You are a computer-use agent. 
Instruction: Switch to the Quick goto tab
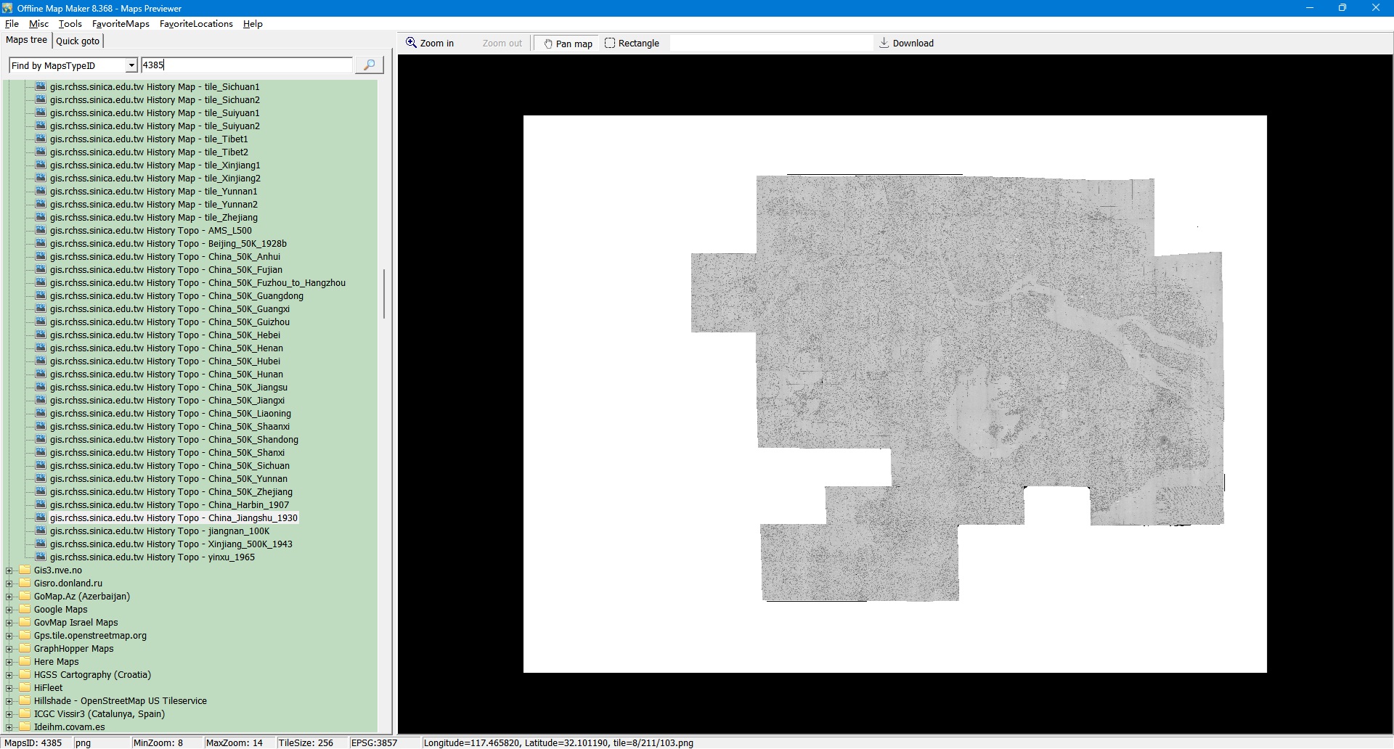78,41
